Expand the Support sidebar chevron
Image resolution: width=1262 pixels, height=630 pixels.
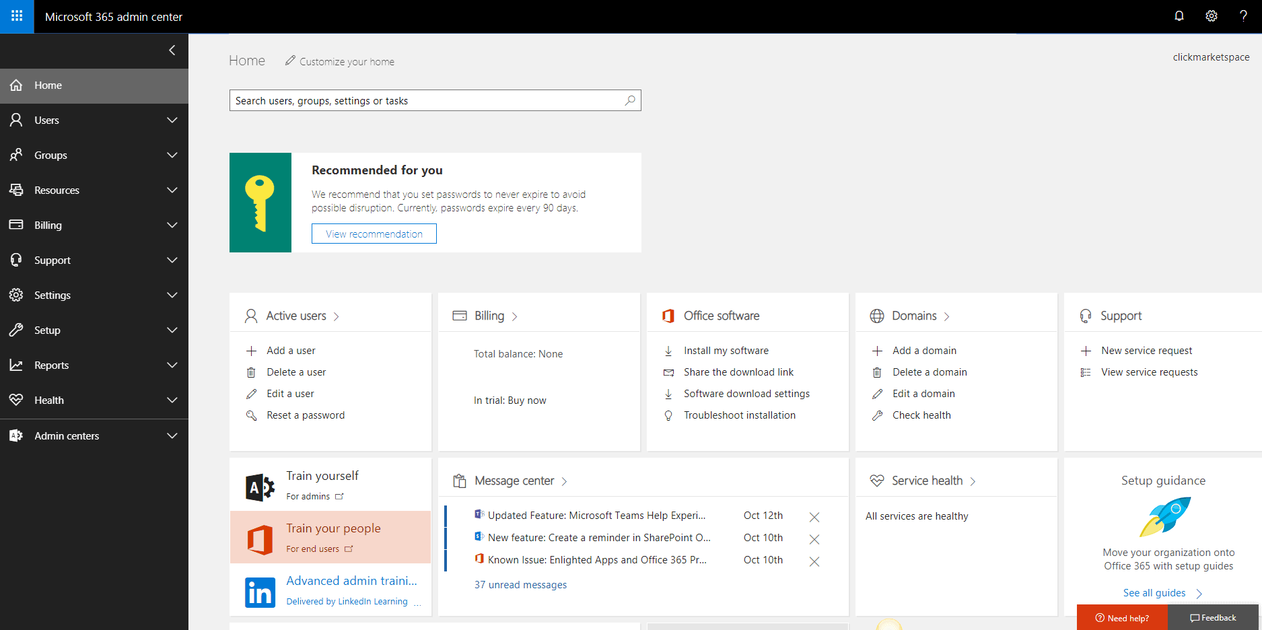click(172, 260)
